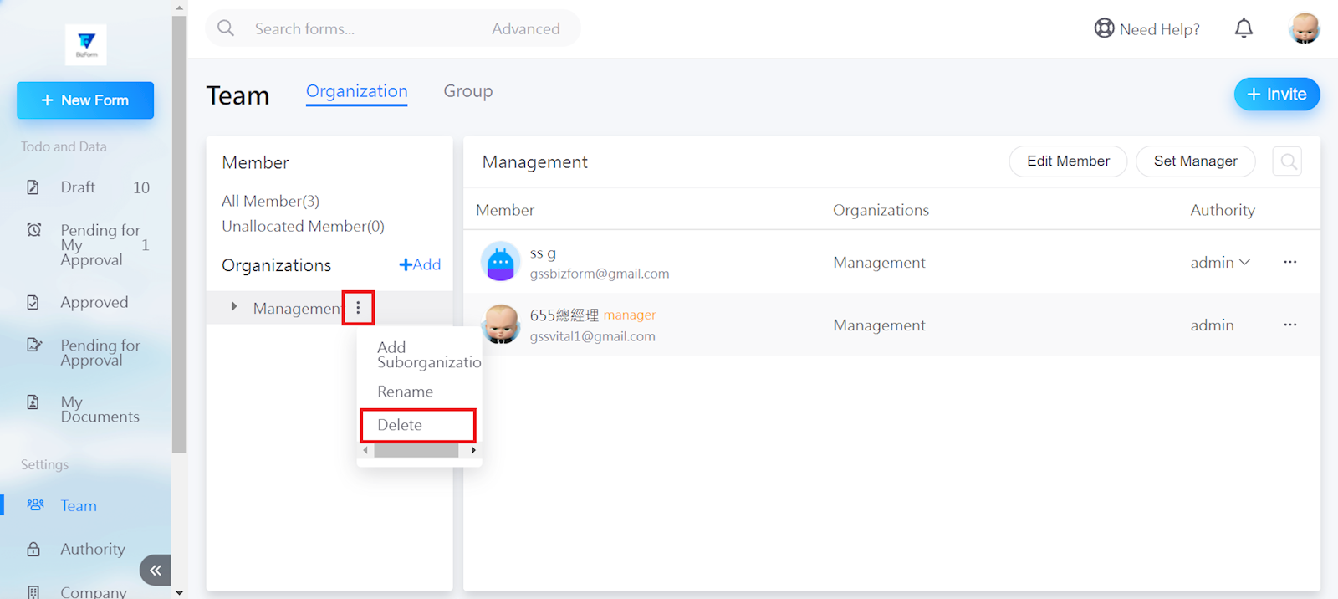Image resolution: width=1338 pixels, height=599 pixels.
Task: Choose Rename in the context menu
Action: point(405,392)
